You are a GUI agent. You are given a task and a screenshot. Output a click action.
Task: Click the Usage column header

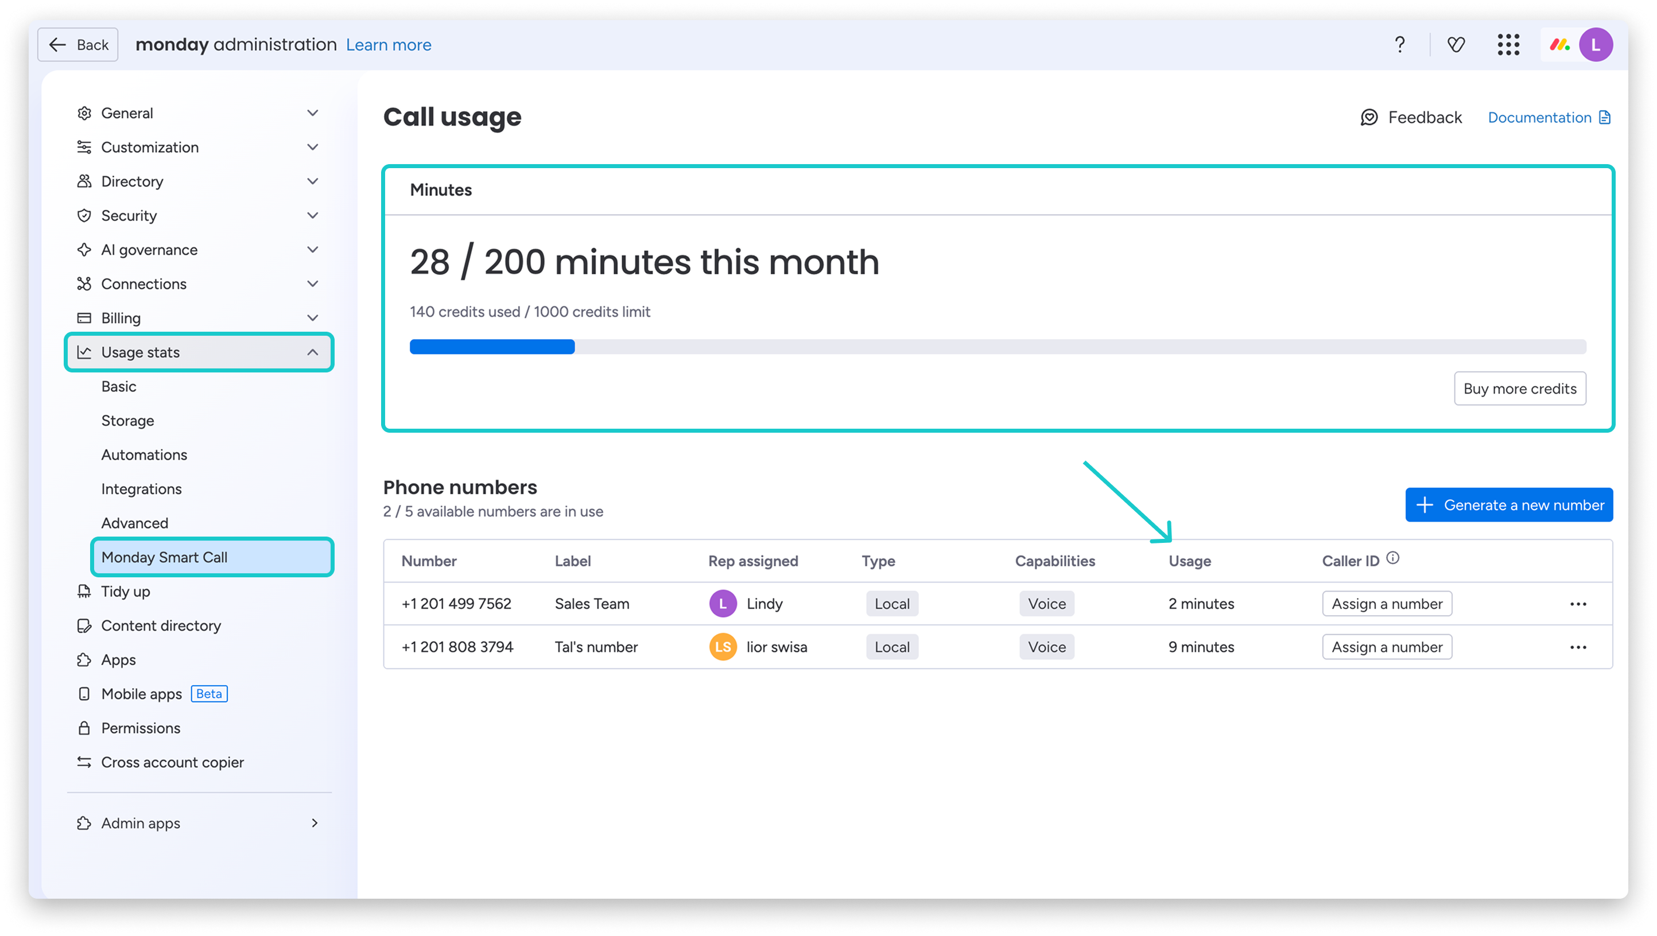1189,561
